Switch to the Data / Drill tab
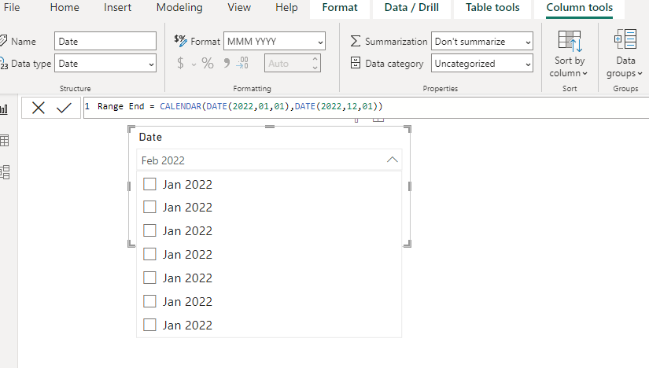The image size is (649, 368). (x=411, y=7)
